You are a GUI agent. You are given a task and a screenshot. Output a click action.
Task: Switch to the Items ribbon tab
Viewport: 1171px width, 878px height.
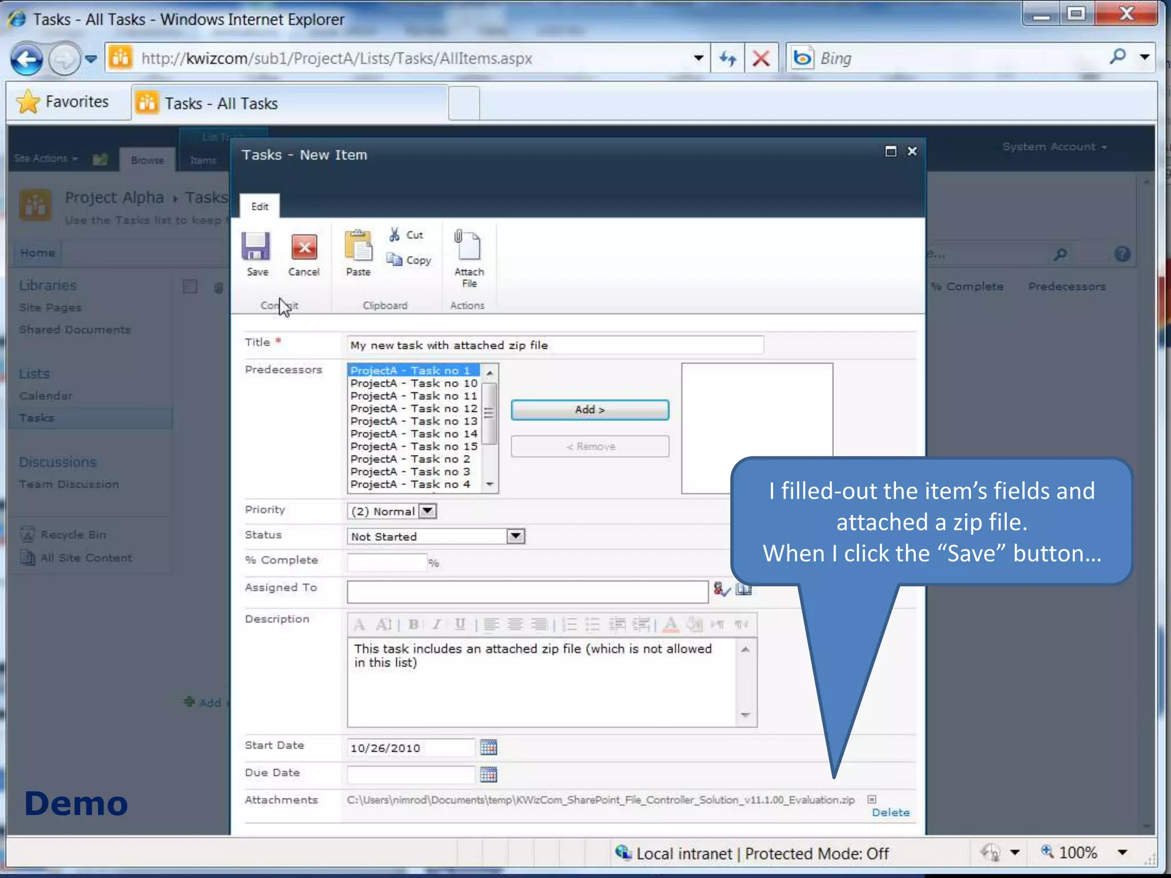click(x=203, y=160)
